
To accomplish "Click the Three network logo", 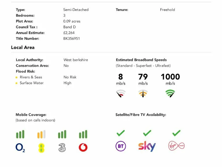I will pyautogui.click(x=62, y=148).
